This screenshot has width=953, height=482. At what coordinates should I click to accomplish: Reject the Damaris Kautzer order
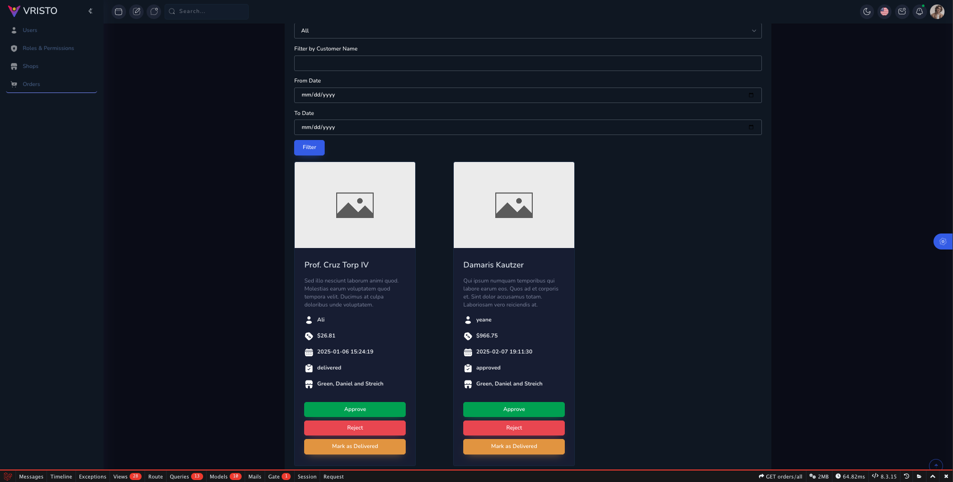coord(514,428)
